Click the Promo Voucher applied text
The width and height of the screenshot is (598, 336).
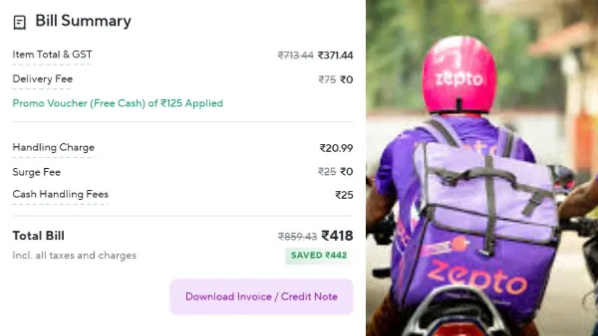[118, 104]
